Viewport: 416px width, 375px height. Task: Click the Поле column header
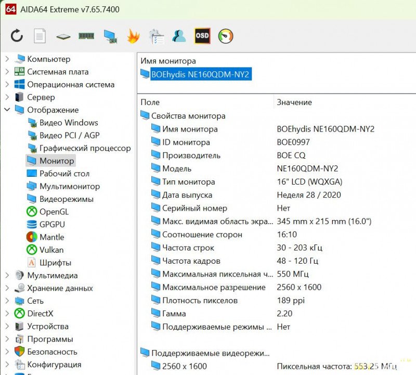[150, 102]
